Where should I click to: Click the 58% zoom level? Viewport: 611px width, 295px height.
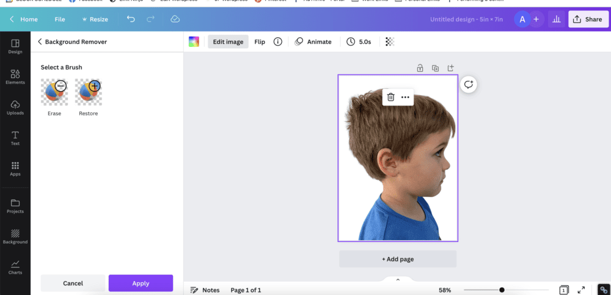click(x=445, y=290)
